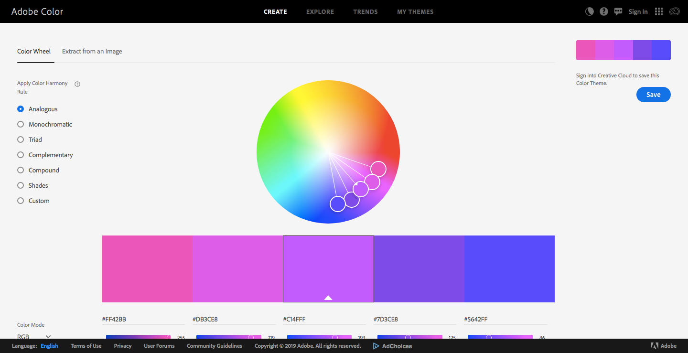Click the blue-most wheel handle

(338, 203)
